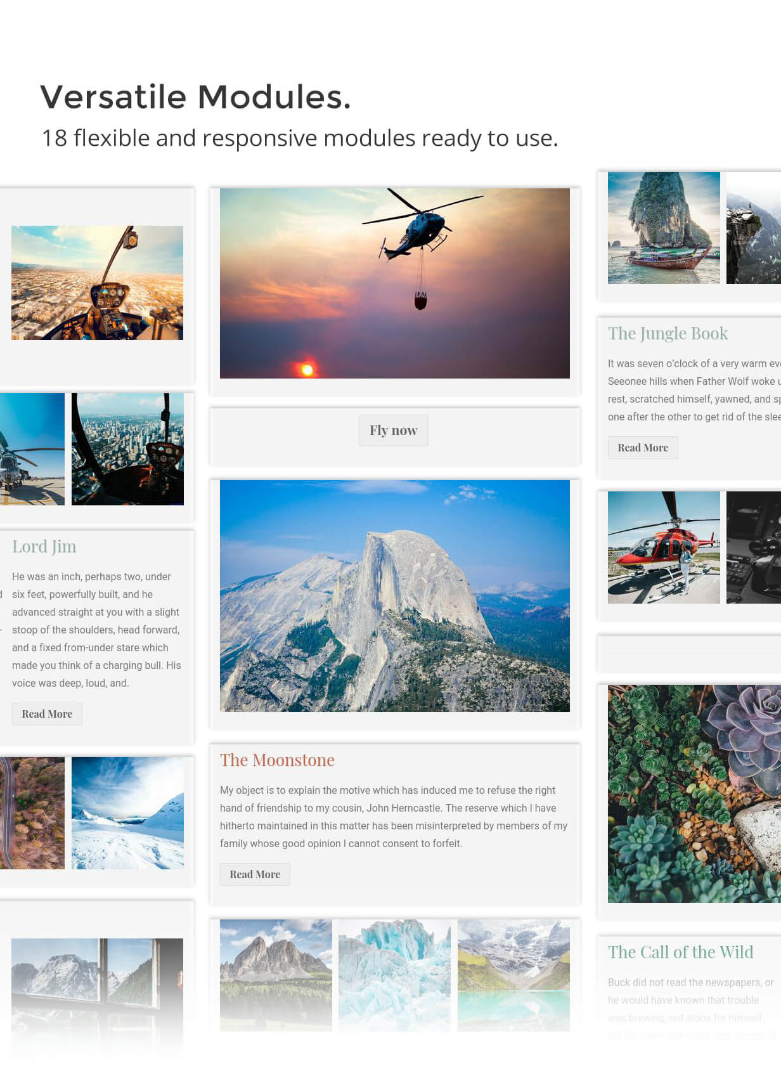Open Half Dome mountain photo

pos(395,596)
